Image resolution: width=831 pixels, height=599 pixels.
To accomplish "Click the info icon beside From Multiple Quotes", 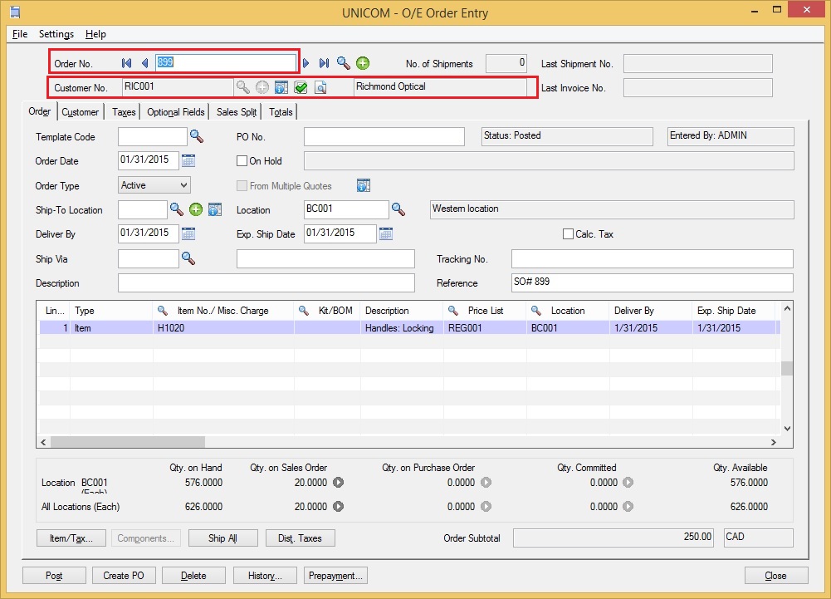I will [364, 186].
